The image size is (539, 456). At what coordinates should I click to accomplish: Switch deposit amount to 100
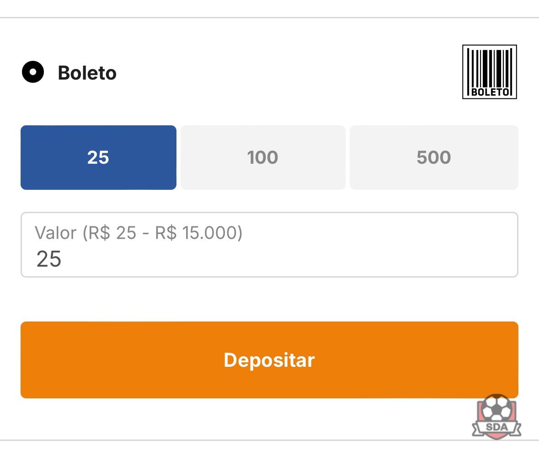click(263, 157)
